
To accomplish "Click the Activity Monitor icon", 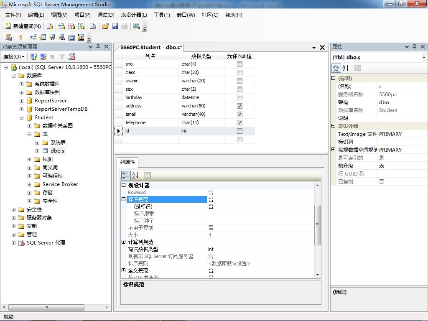I will click(x=137, y=26).
